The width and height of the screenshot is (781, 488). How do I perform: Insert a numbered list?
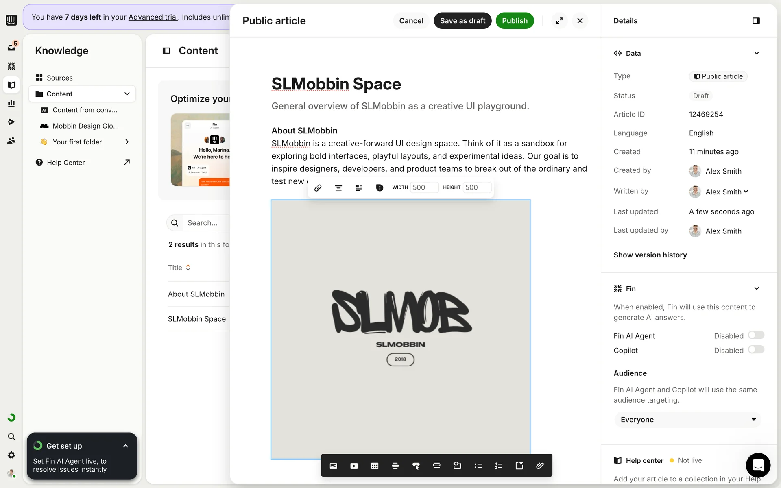499,466
